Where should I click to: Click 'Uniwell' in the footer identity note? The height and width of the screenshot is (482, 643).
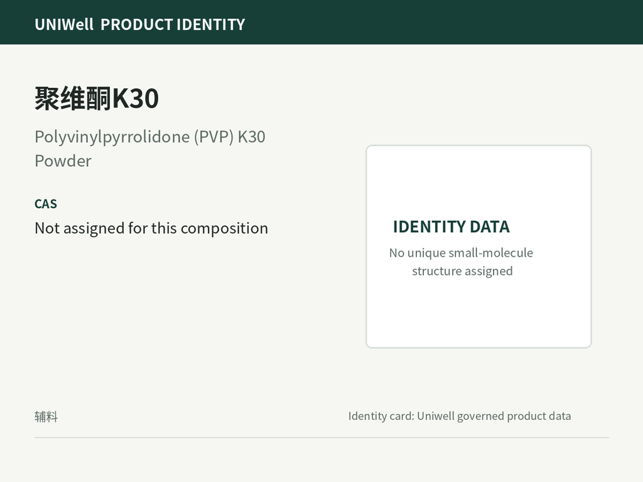pos(436,416)
